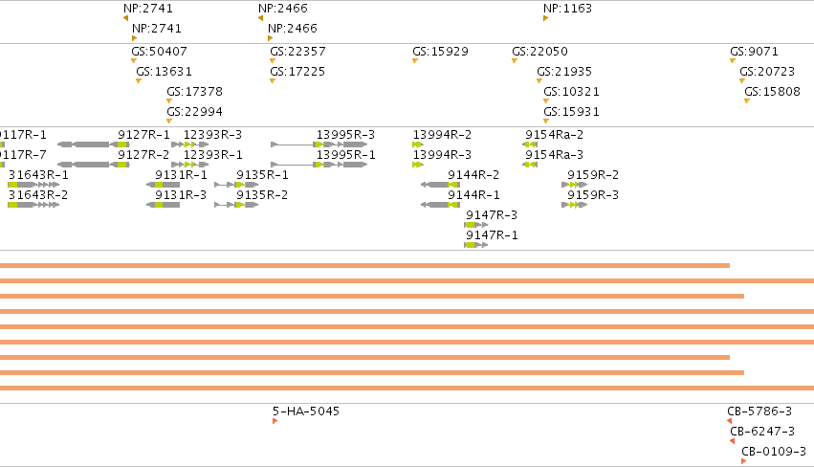Select the 13995R-3 transcript model
This screenshot has height=467, width=814.
click(x=319, y=145)
